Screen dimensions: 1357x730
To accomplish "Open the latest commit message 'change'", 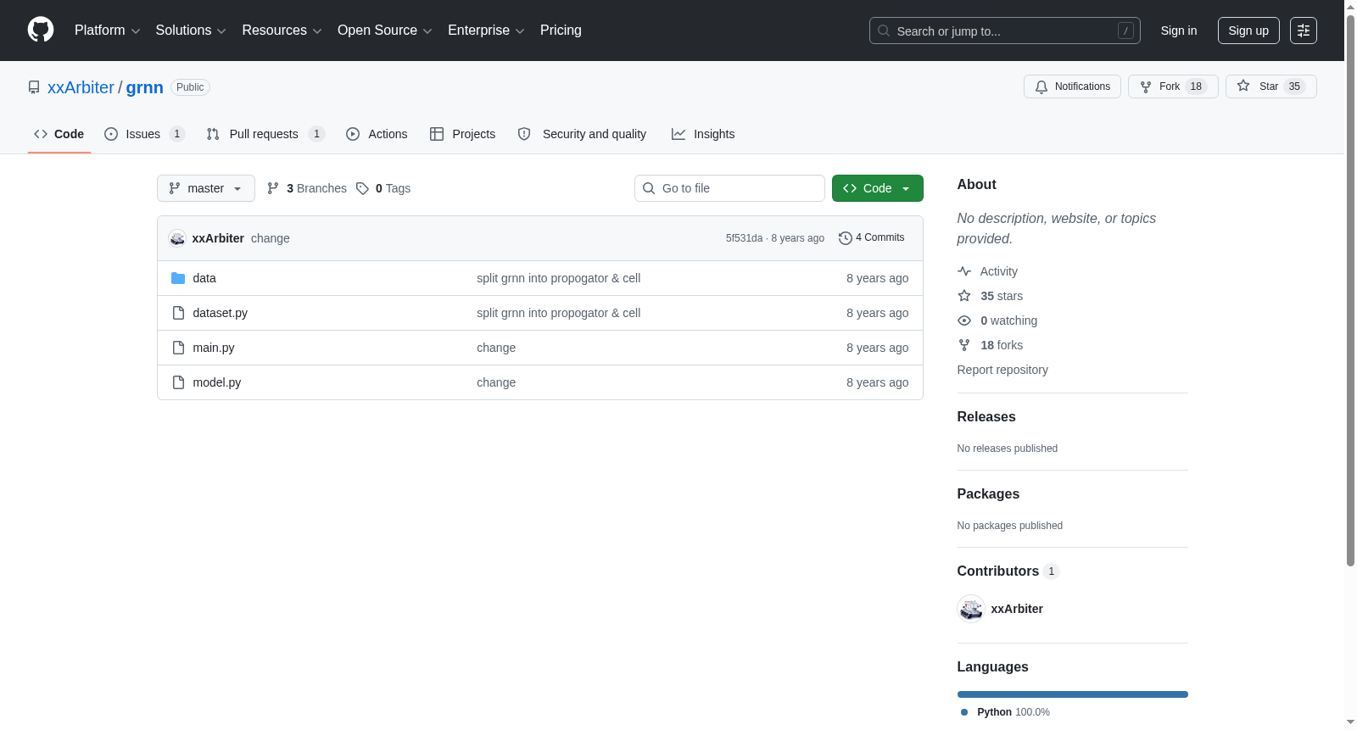I will pyautogui.click(x=271, y=238).
